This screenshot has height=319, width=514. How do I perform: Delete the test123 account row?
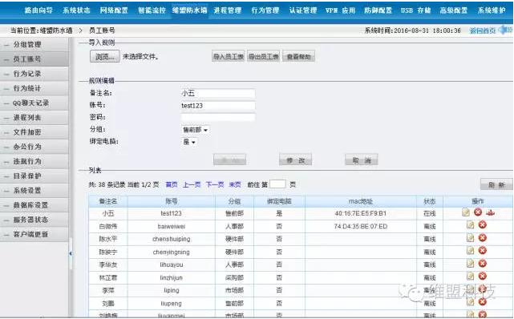click(478, 212)
